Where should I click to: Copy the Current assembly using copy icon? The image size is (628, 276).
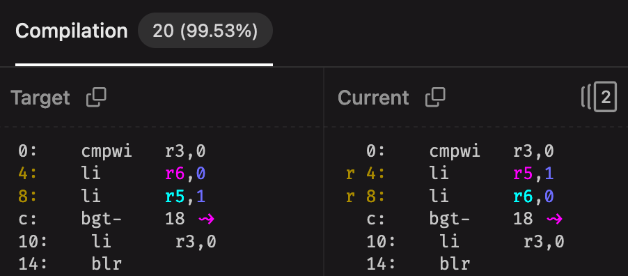coord(435,98)
